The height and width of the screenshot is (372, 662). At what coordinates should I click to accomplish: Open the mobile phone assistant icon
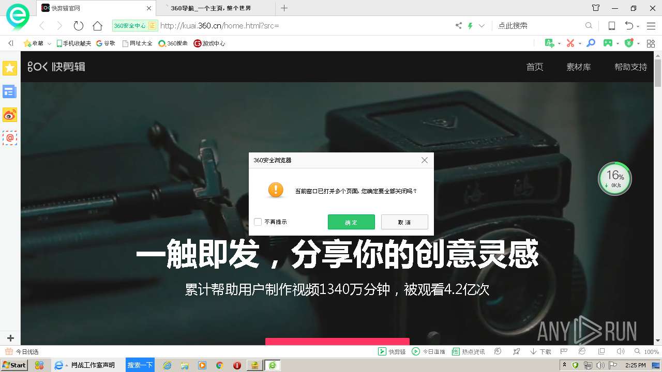611,25
